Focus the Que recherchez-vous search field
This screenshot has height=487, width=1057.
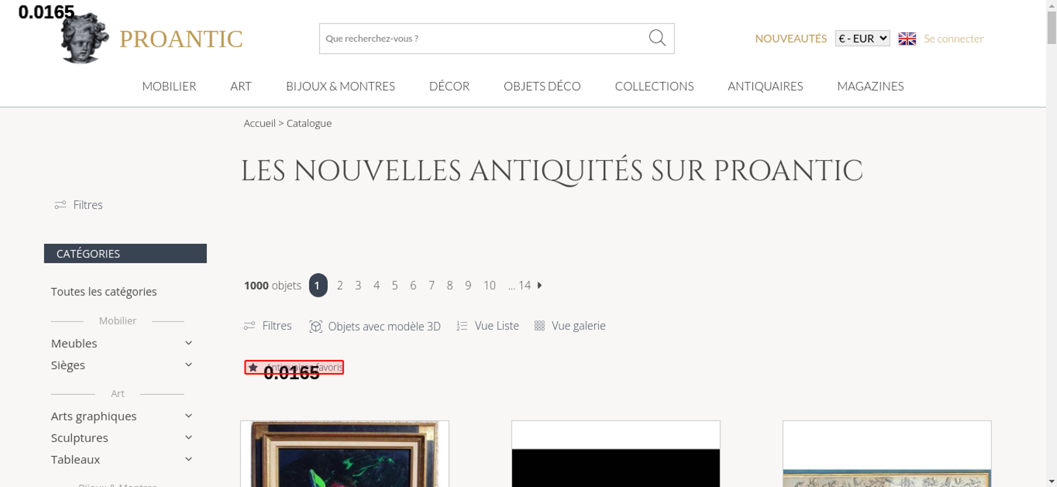click(484, 39)
